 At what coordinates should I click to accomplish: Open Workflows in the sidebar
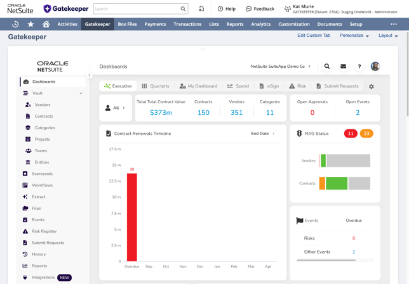click(42, 185)
